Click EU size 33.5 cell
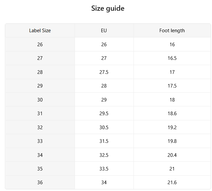The width and height of the screenshot is (212, 191). click(x=104, y=169)
